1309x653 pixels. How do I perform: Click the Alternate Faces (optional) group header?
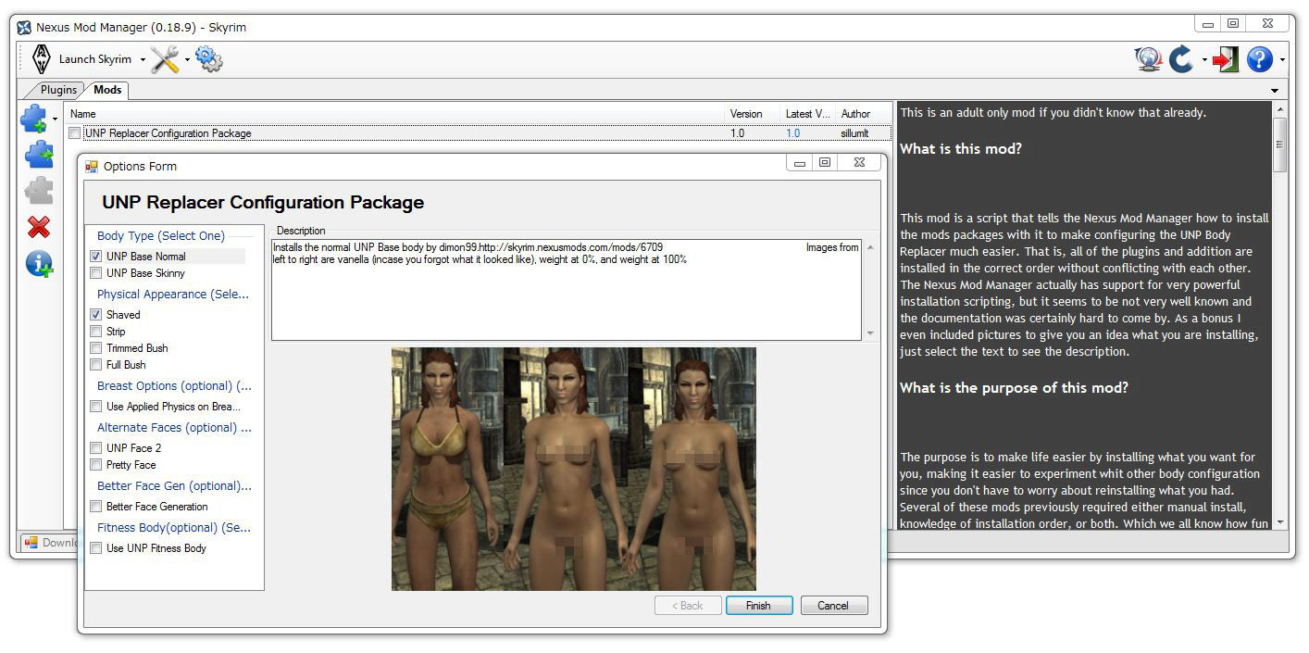(x=174, y=428)
